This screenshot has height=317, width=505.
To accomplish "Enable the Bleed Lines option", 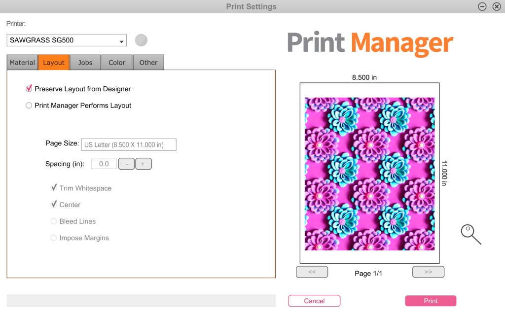I will 54,221.
